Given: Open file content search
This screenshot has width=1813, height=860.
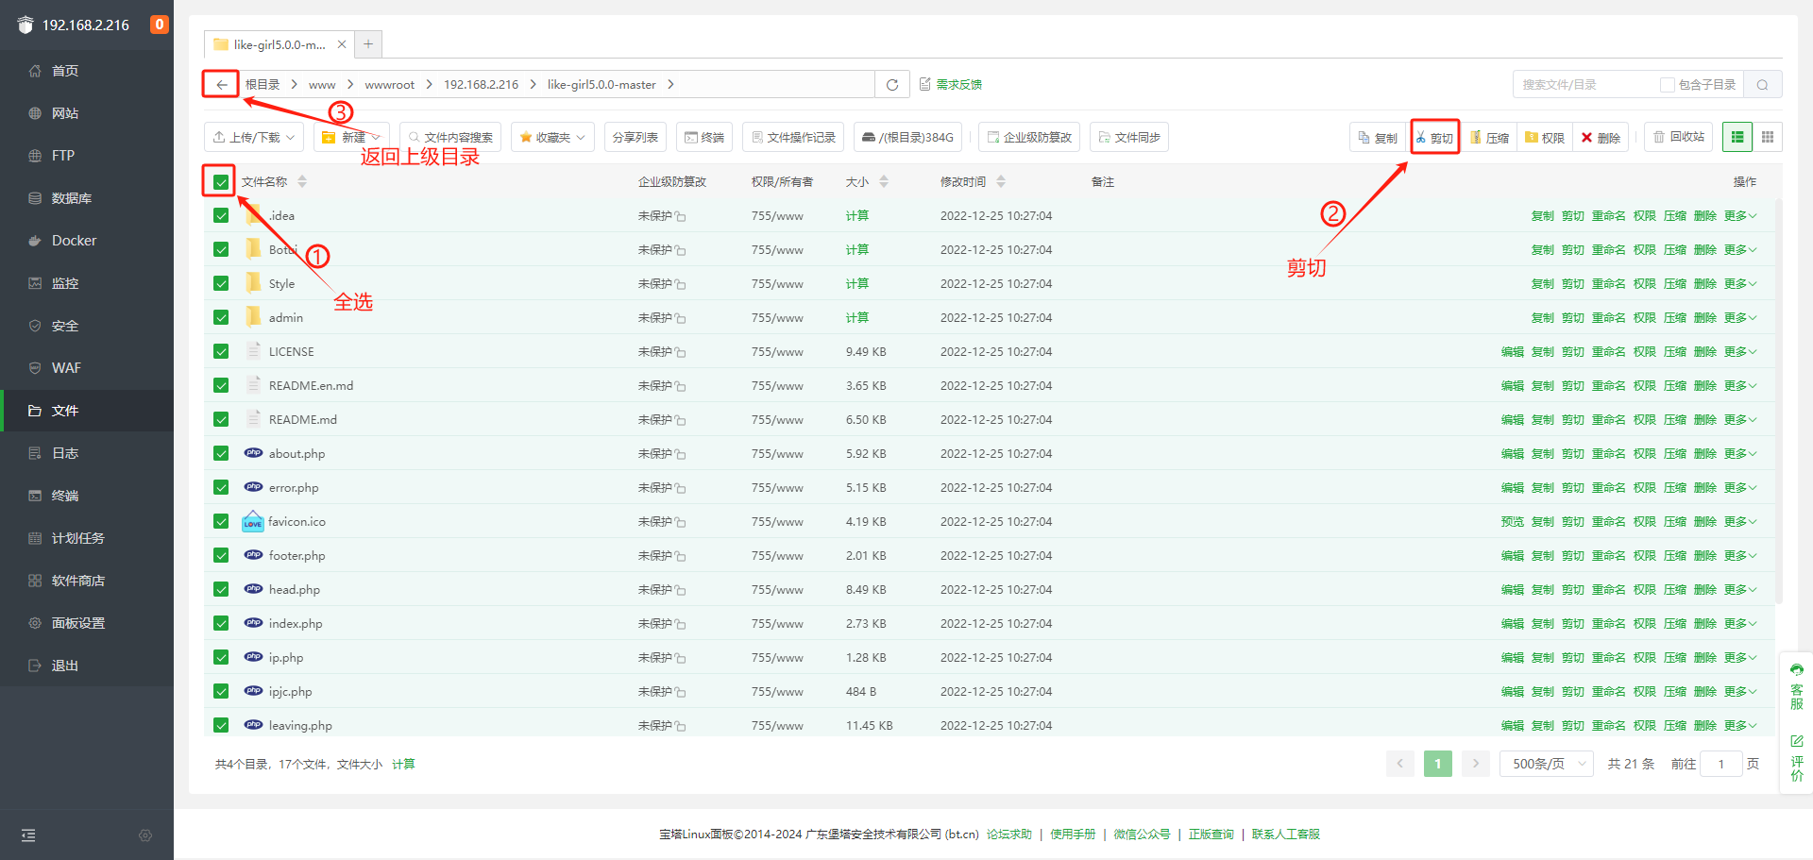Looking at the screenshot, I should click(x=449, y=137).
